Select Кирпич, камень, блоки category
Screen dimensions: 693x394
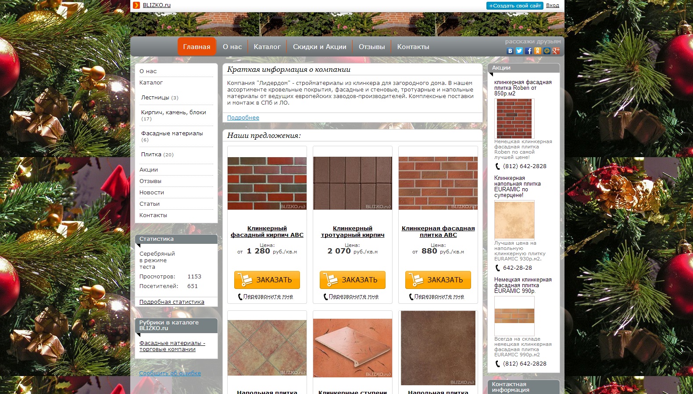174,115
